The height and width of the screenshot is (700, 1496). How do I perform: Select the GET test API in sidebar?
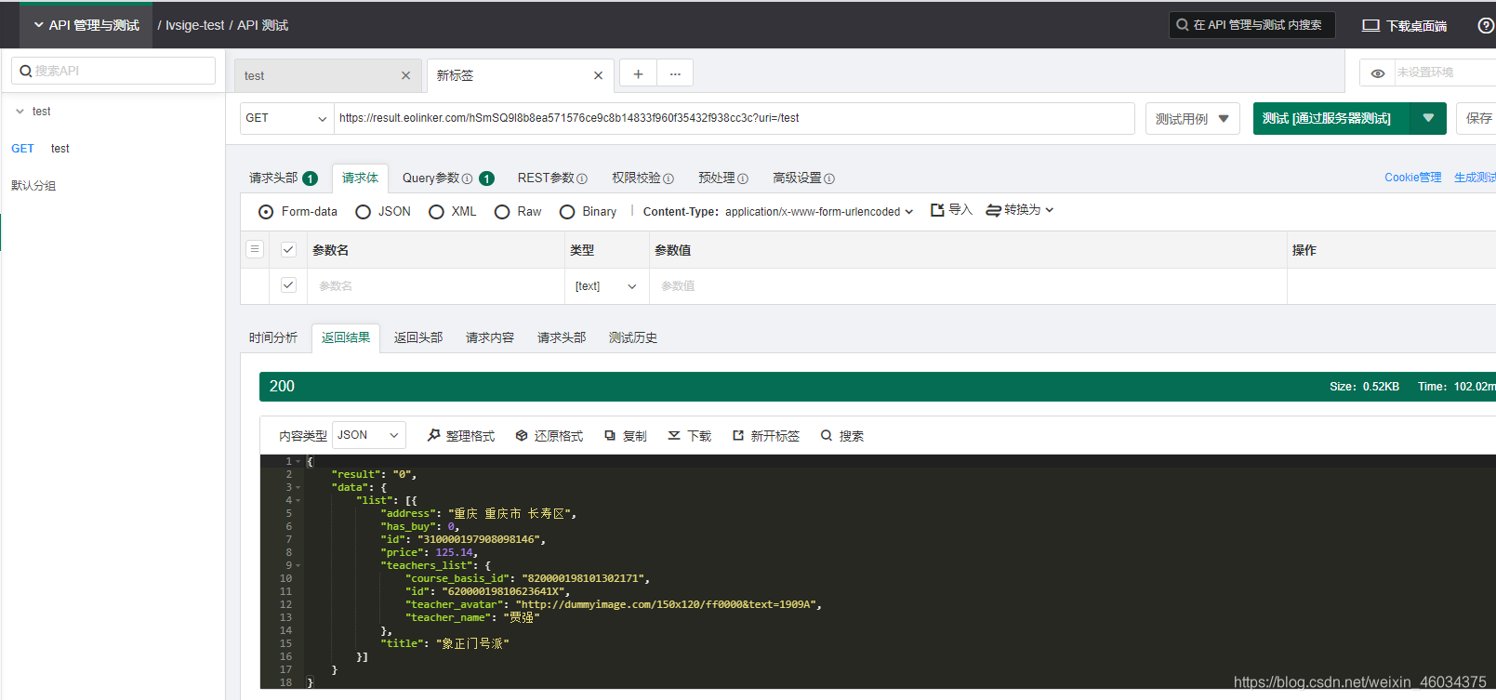113,149
